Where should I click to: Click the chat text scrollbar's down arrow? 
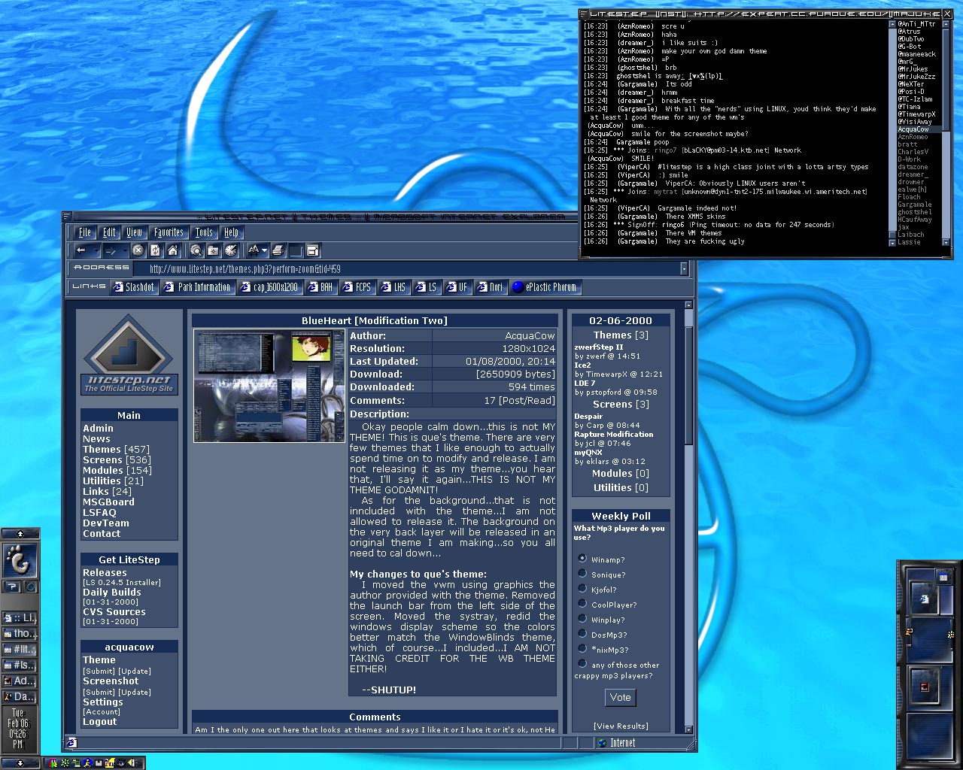[x=892, y=243]
